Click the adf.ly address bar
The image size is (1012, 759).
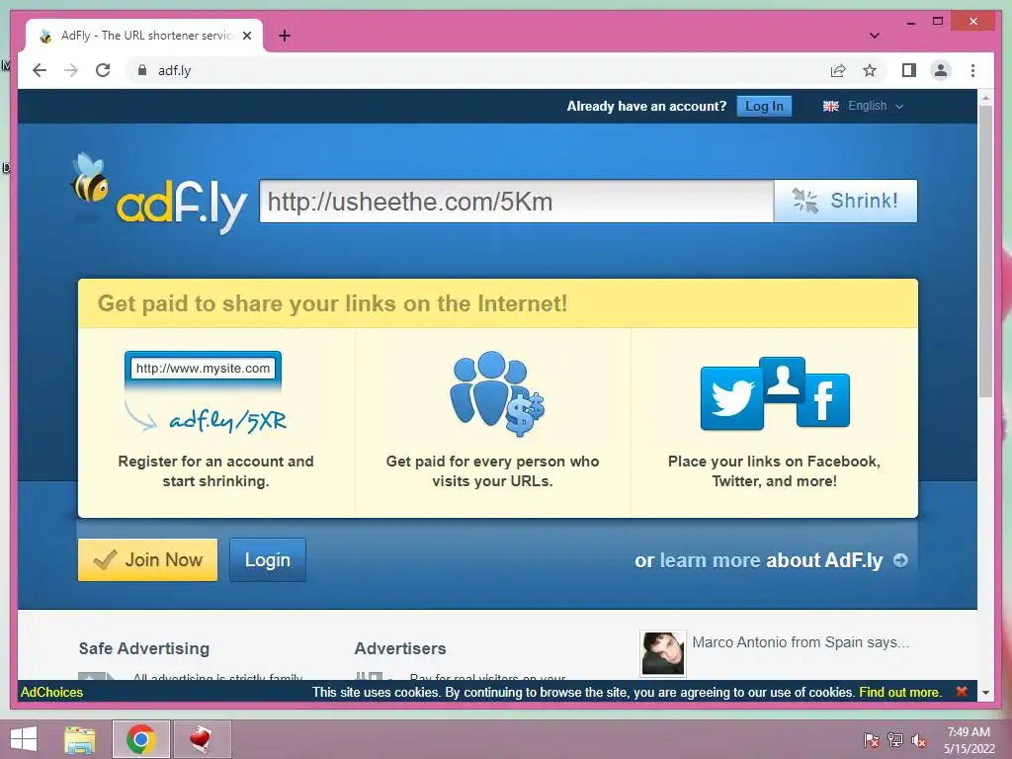pyautogui.click(x=477, y=70)
